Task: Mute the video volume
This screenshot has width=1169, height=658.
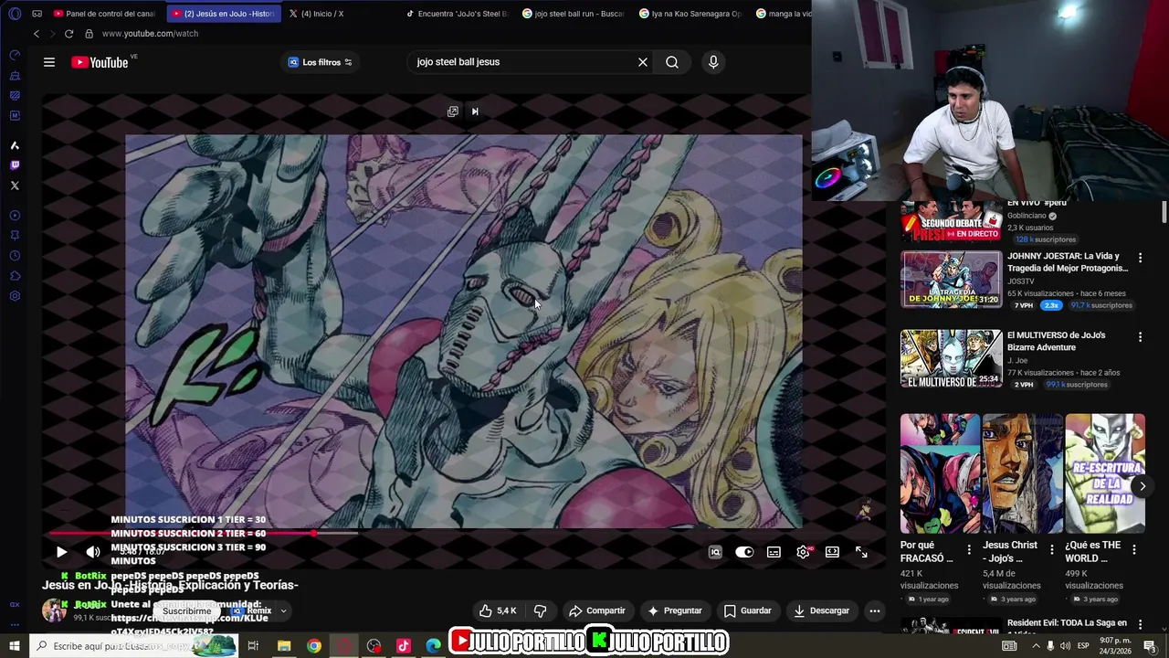Action: (93, 552)
